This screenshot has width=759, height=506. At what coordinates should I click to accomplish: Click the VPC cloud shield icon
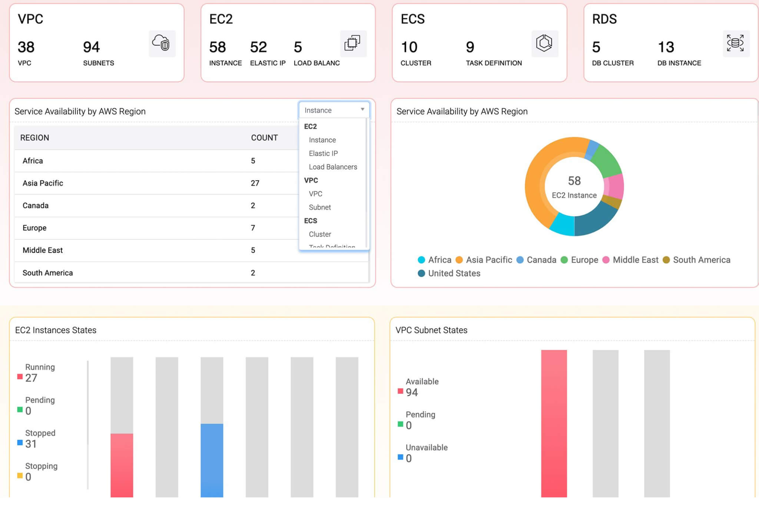[x=162, y=44]
